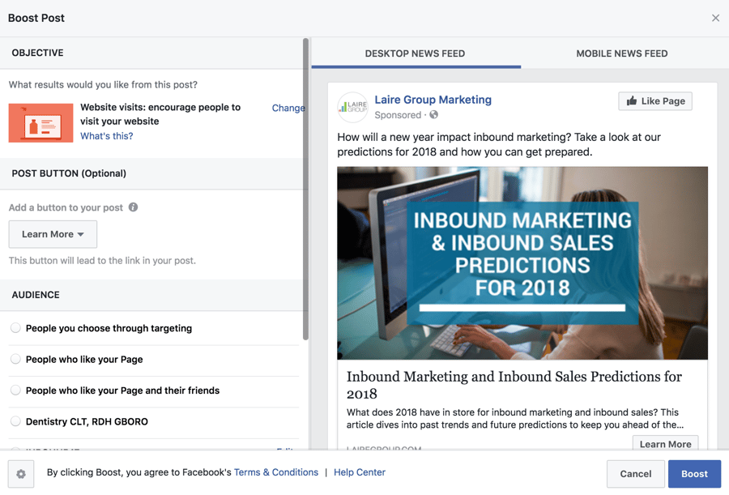Viewport: 729px width, 495px height.
Task: Click the info icon next to Add a button
Action: 133,207
